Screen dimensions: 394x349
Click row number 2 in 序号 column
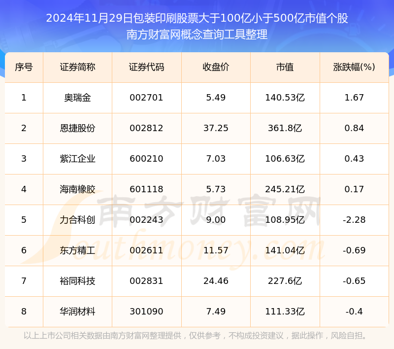pyautogui.click(x=24, y=128)
